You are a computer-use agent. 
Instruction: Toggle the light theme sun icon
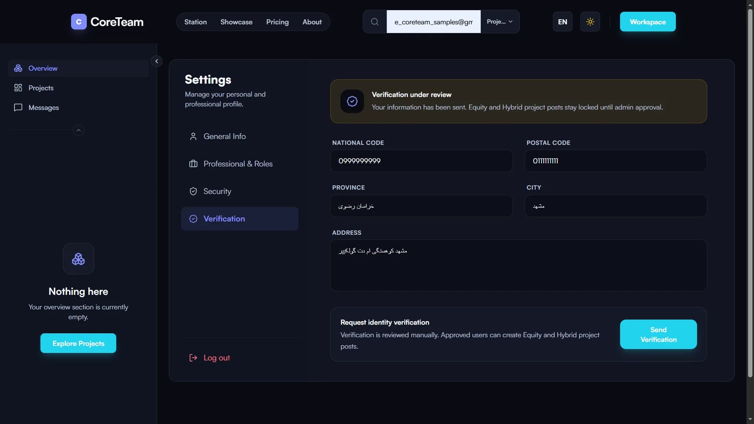pyautogui.click(x=590, y=22)
